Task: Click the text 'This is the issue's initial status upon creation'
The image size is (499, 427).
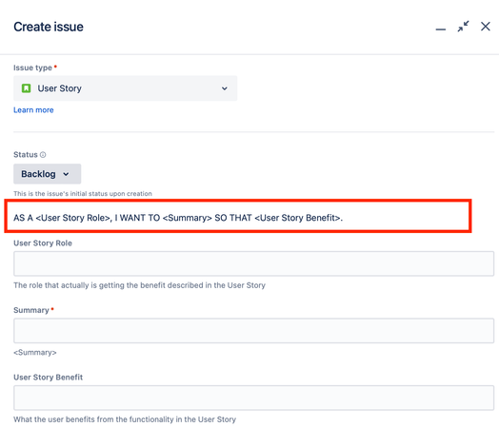Action: pyautogui.click(x=83, y=193)
